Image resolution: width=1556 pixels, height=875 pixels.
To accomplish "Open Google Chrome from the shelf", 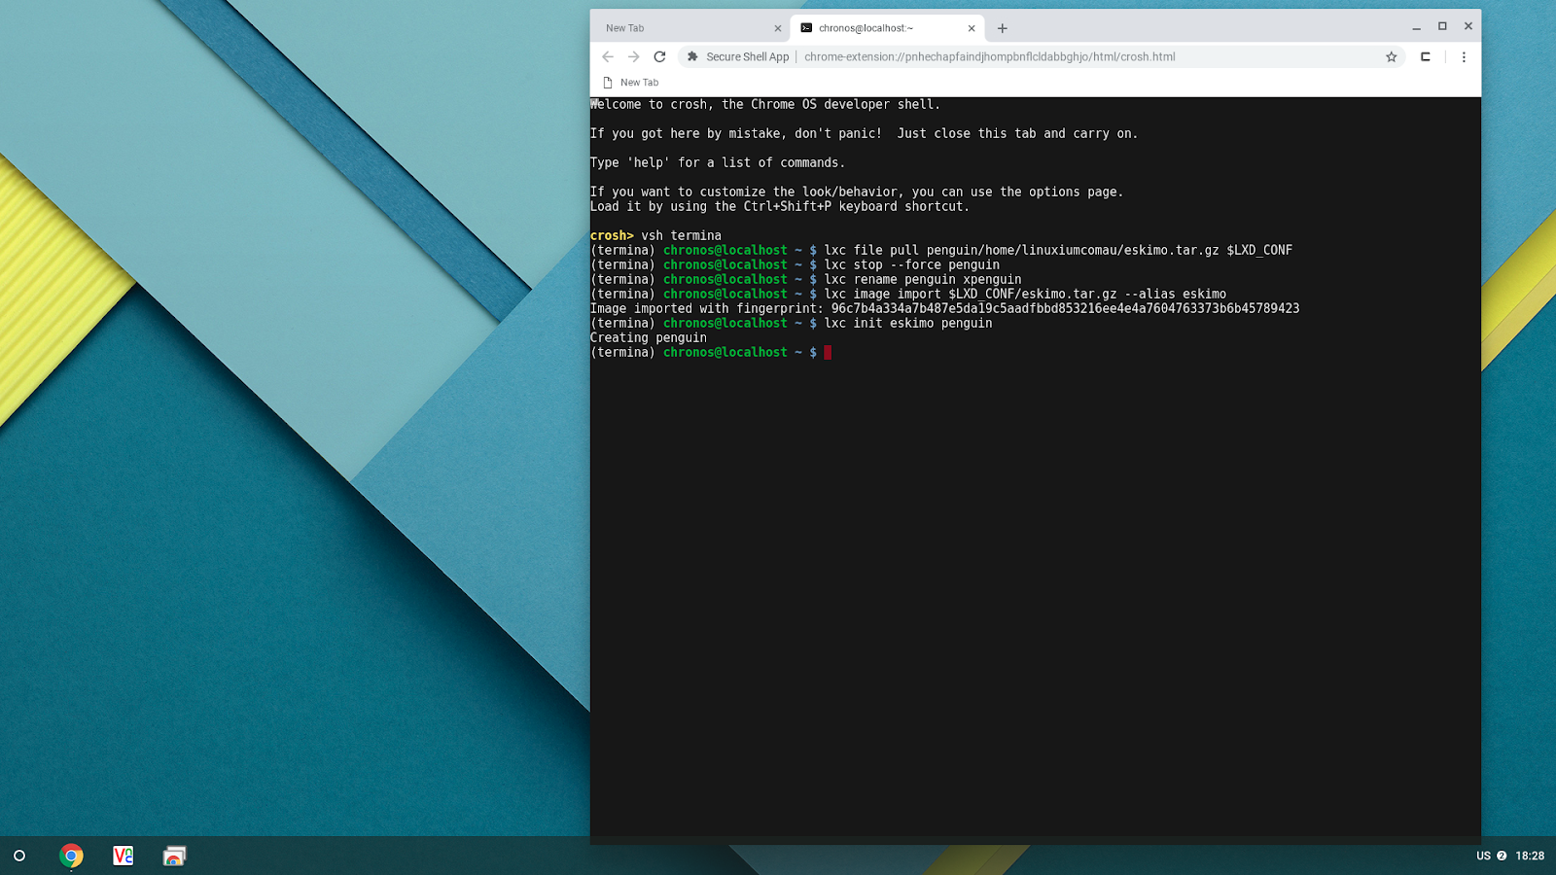I will point(71,856).
